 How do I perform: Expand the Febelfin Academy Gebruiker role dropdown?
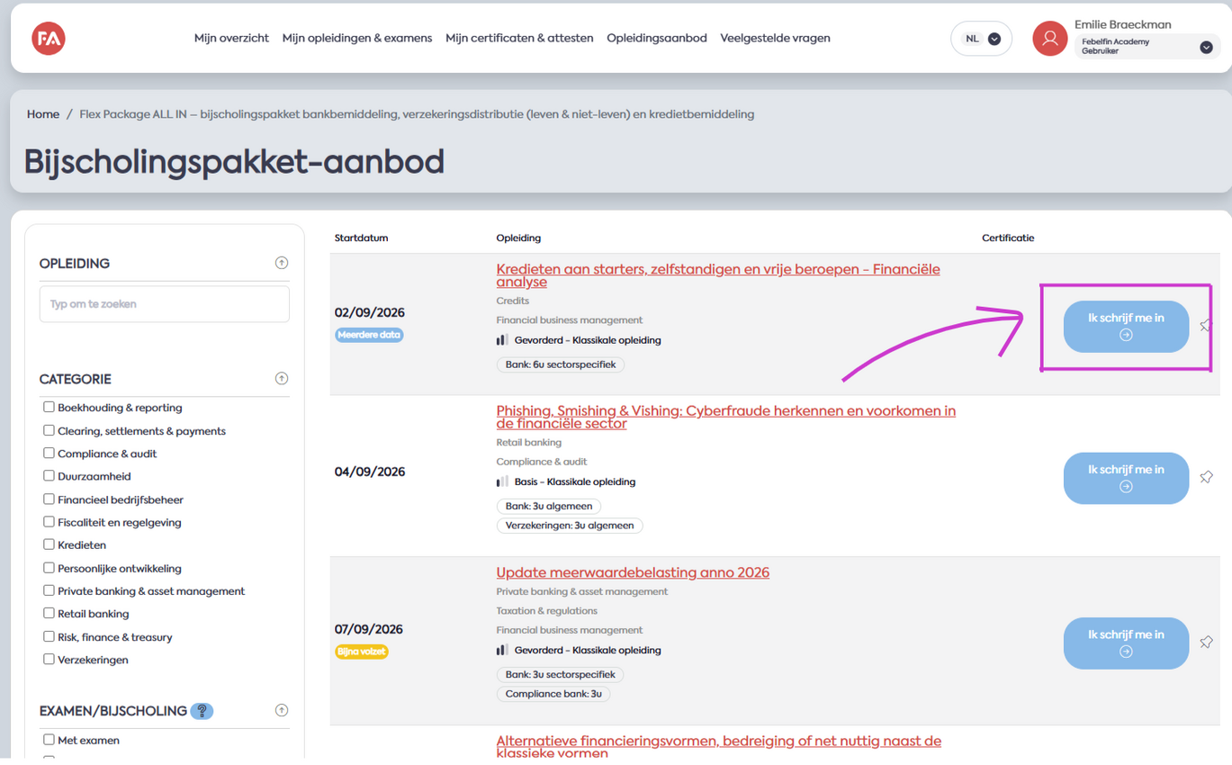tap(1147, 47)
